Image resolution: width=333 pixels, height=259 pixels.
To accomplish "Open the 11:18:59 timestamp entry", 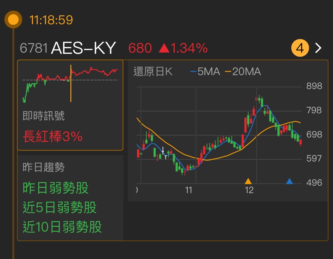I will (x=50, y=21).
